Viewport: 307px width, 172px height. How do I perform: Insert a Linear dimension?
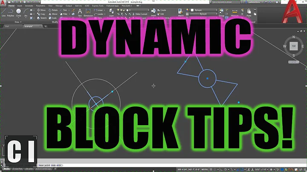(98, 10)
